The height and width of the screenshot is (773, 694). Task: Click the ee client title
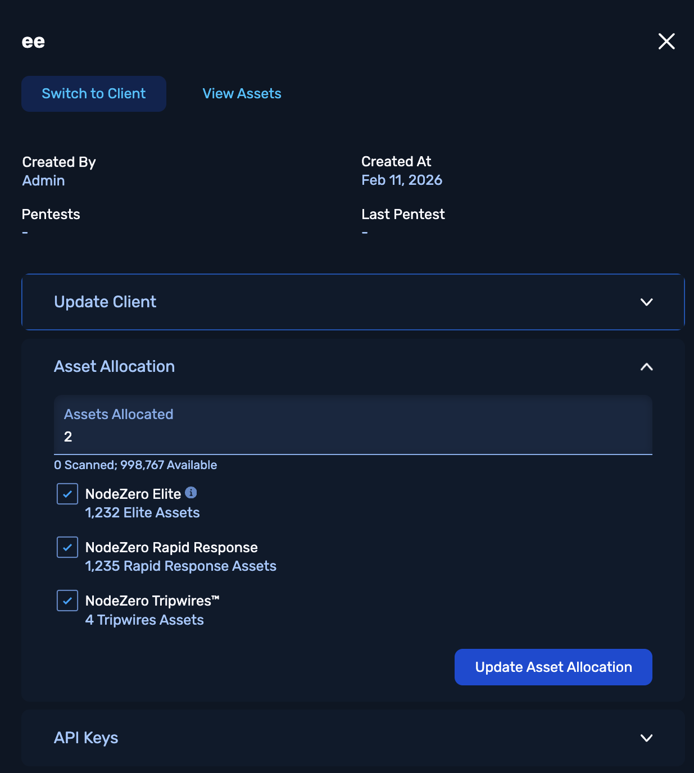(33, 41)
